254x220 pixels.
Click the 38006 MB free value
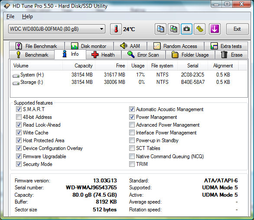coord(114,82)
